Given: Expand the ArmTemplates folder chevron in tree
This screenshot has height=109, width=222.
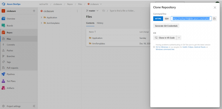Looking at the screenshot, I should tap(41, 23).
